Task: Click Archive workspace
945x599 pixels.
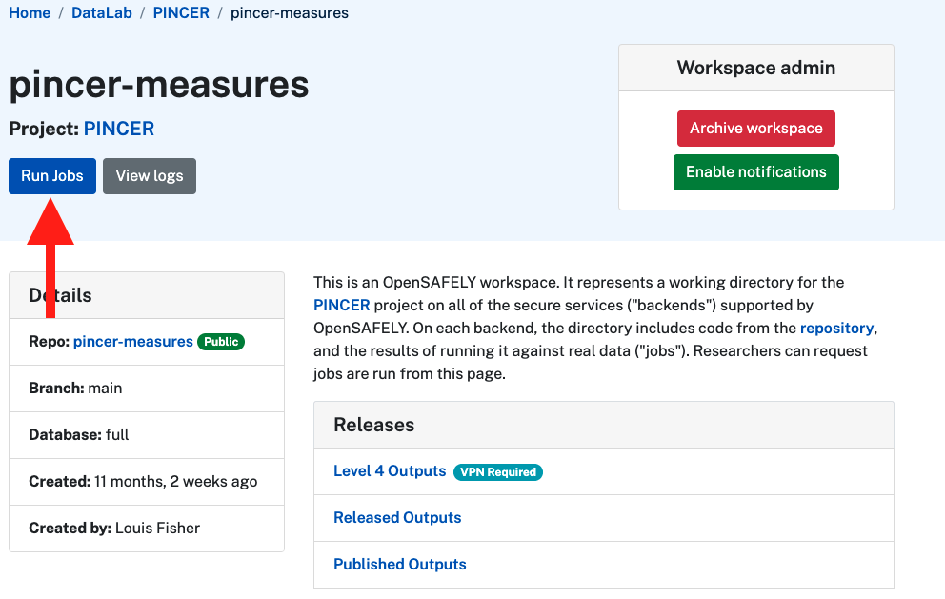Action: coord(755,128)
